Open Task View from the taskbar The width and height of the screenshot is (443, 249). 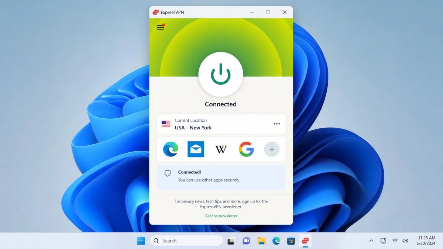(231, 241)
